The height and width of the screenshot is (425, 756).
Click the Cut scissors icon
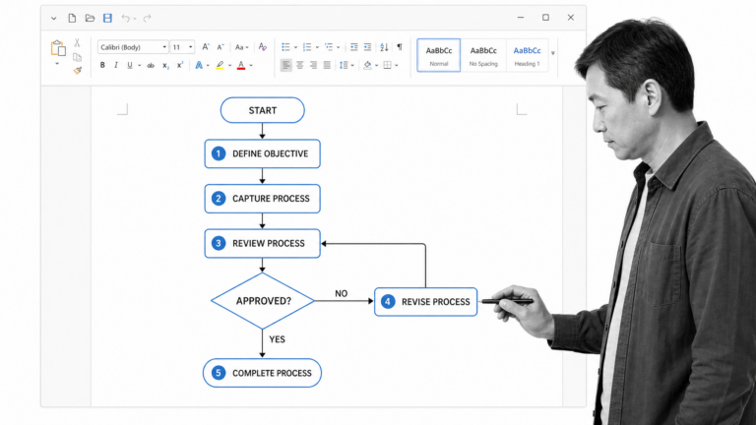77,43
